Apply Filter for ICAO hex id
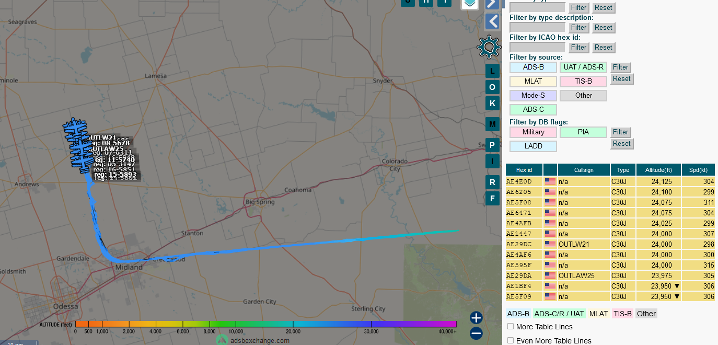718x345 pixels. coord(578,48)
